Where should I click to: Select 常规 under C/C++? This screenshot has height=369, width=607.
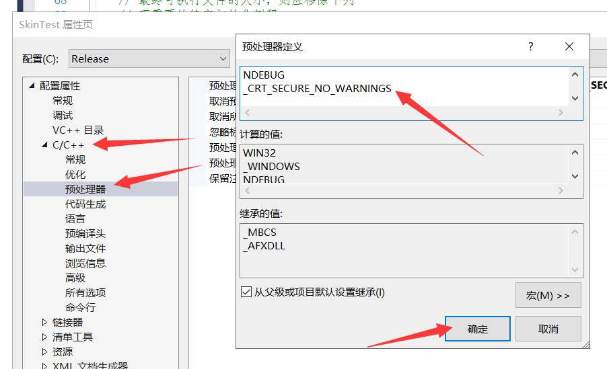point(75,159)
